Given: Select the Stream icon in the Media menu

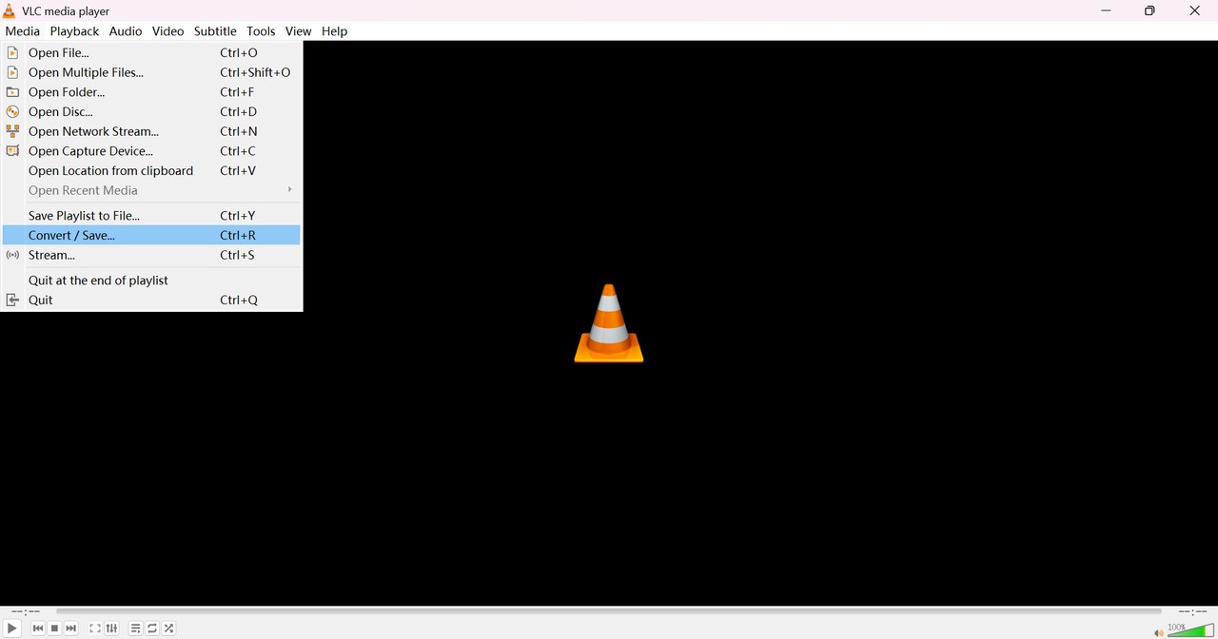Looking at the screenshot, I should [x=12, y=255].
